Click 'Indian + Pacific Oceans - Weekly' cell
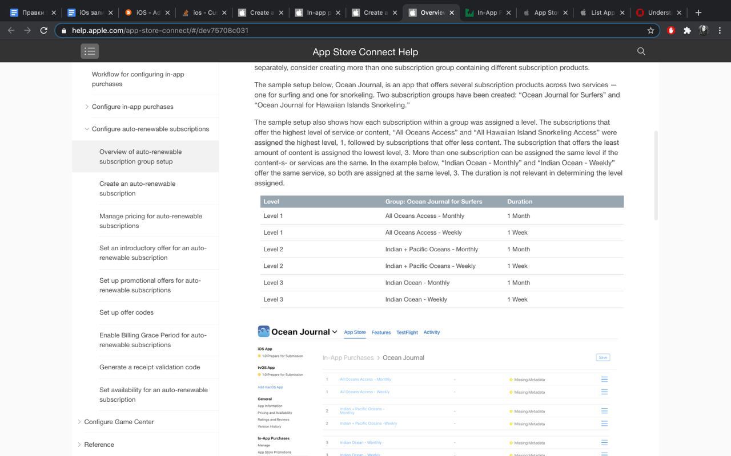Screen dimensions: 731x456 click(x=431, y=266)
